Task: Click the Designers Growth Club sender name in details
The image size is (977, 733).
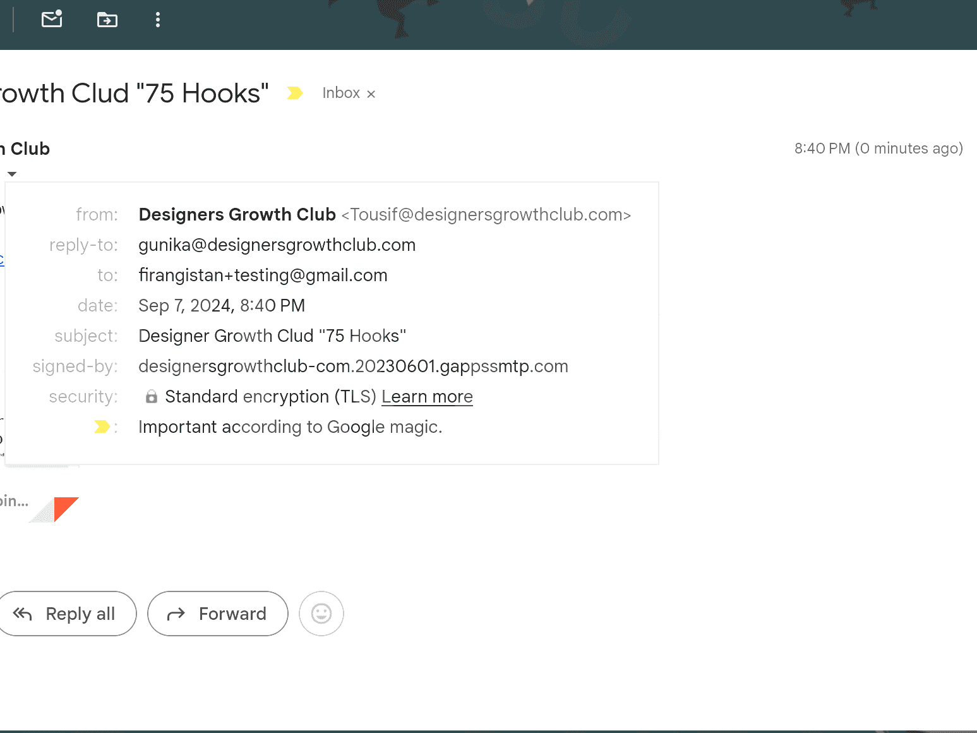Action: click(x=237, y=215)
